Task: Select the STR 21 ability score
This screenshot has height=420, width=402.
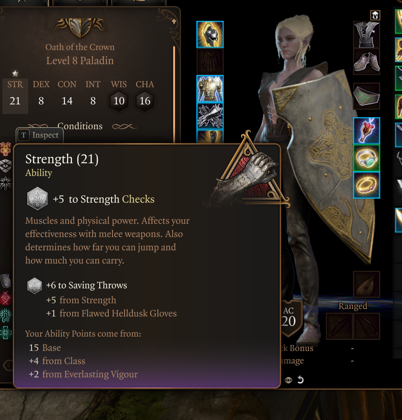Action: [15, 96]
